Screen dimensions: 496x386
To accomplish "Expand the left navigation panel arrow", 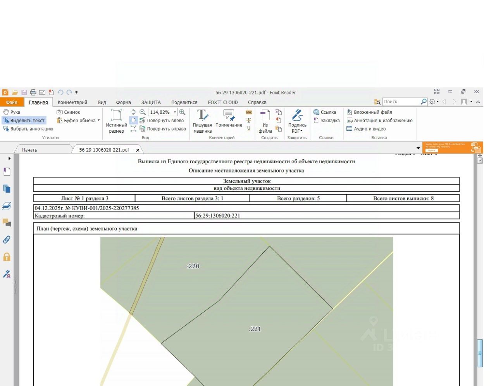I will click(9, 158).
